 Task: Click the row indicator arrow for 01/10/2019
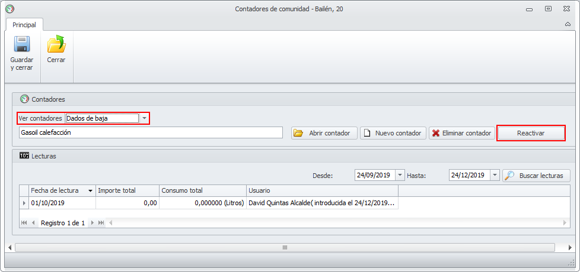click(x=24, y=203)
